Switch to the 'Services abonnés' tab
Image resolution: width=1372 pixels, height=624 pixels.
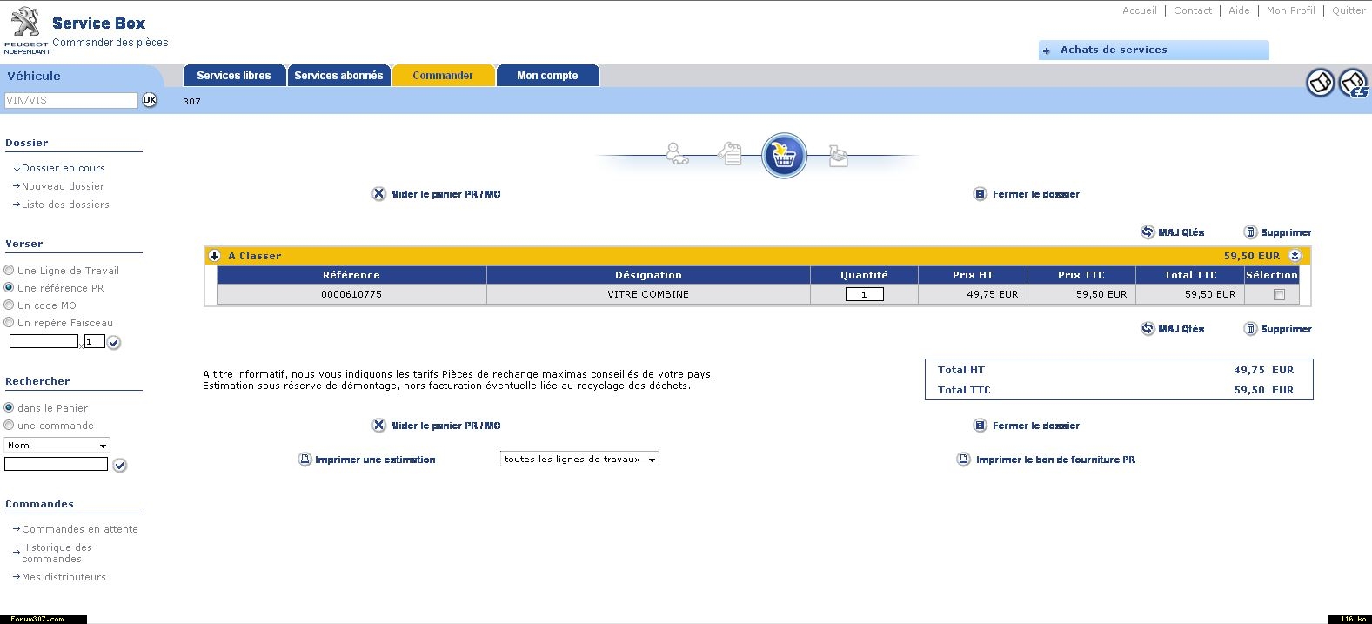(338, 76)
